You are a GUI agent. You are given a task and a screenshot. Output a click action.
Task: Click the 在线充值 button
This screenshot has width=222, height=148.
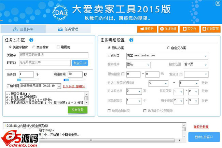coord(168,29)
